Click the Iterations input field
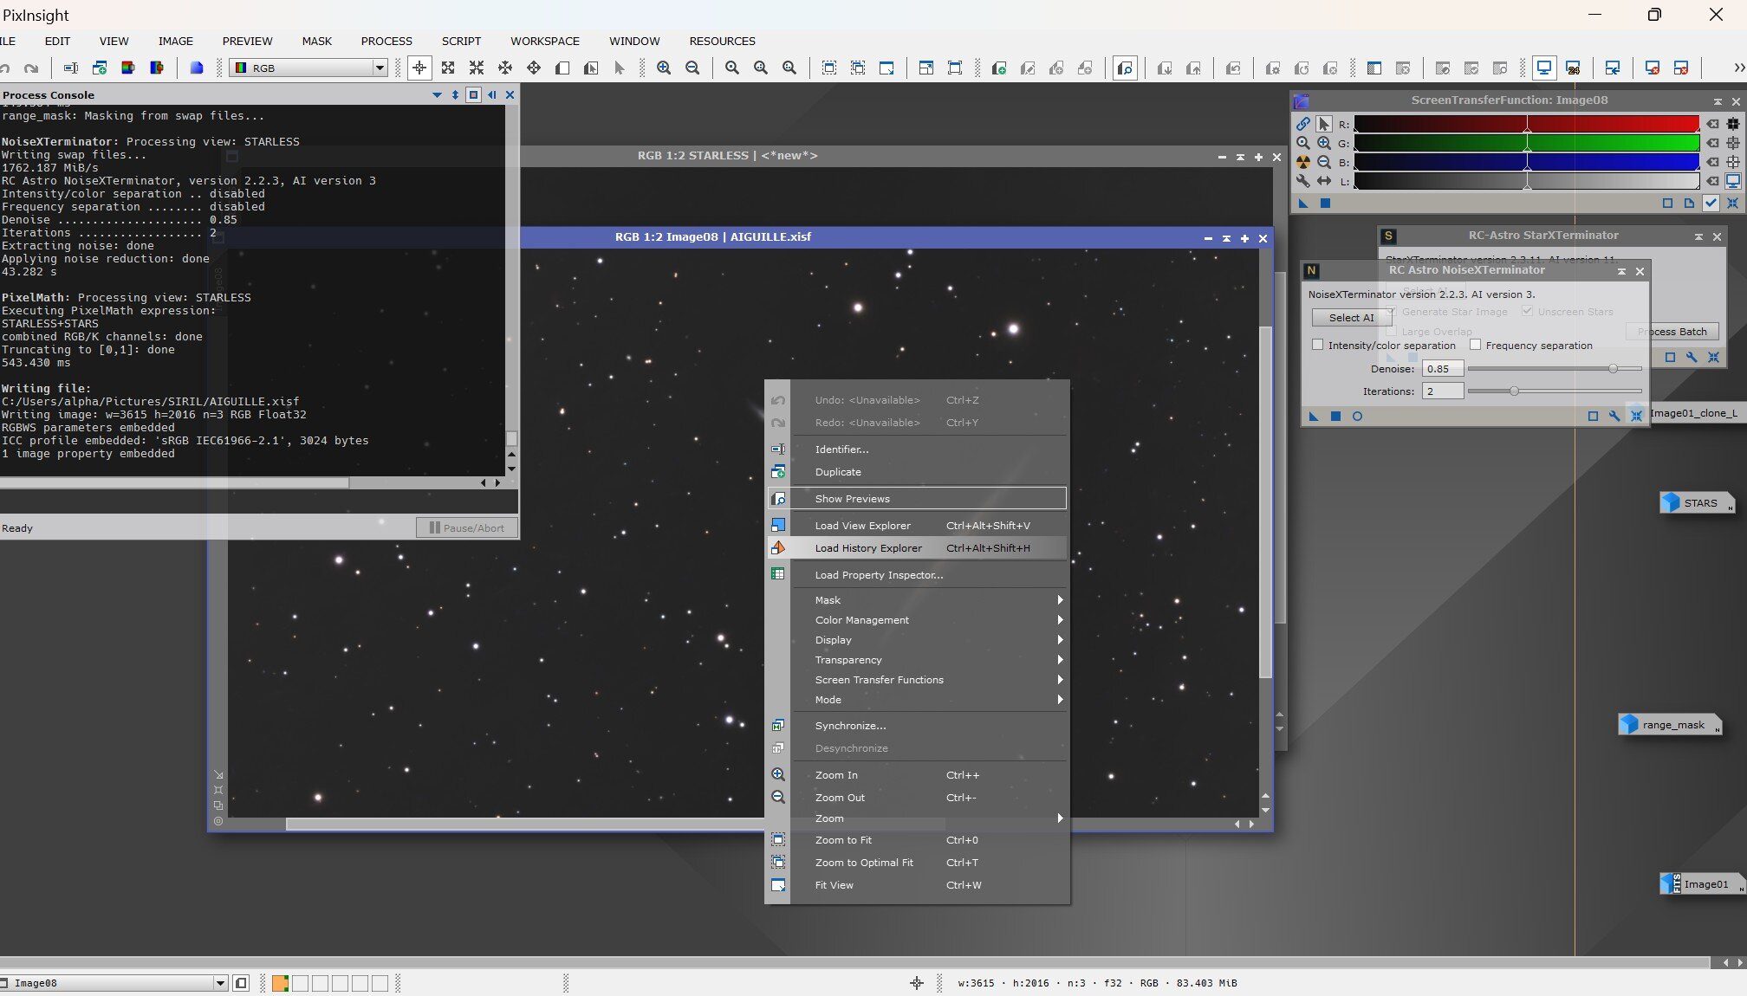Screen dimensions: 1747x996 pyautogui.click(x=1442, y=391)
